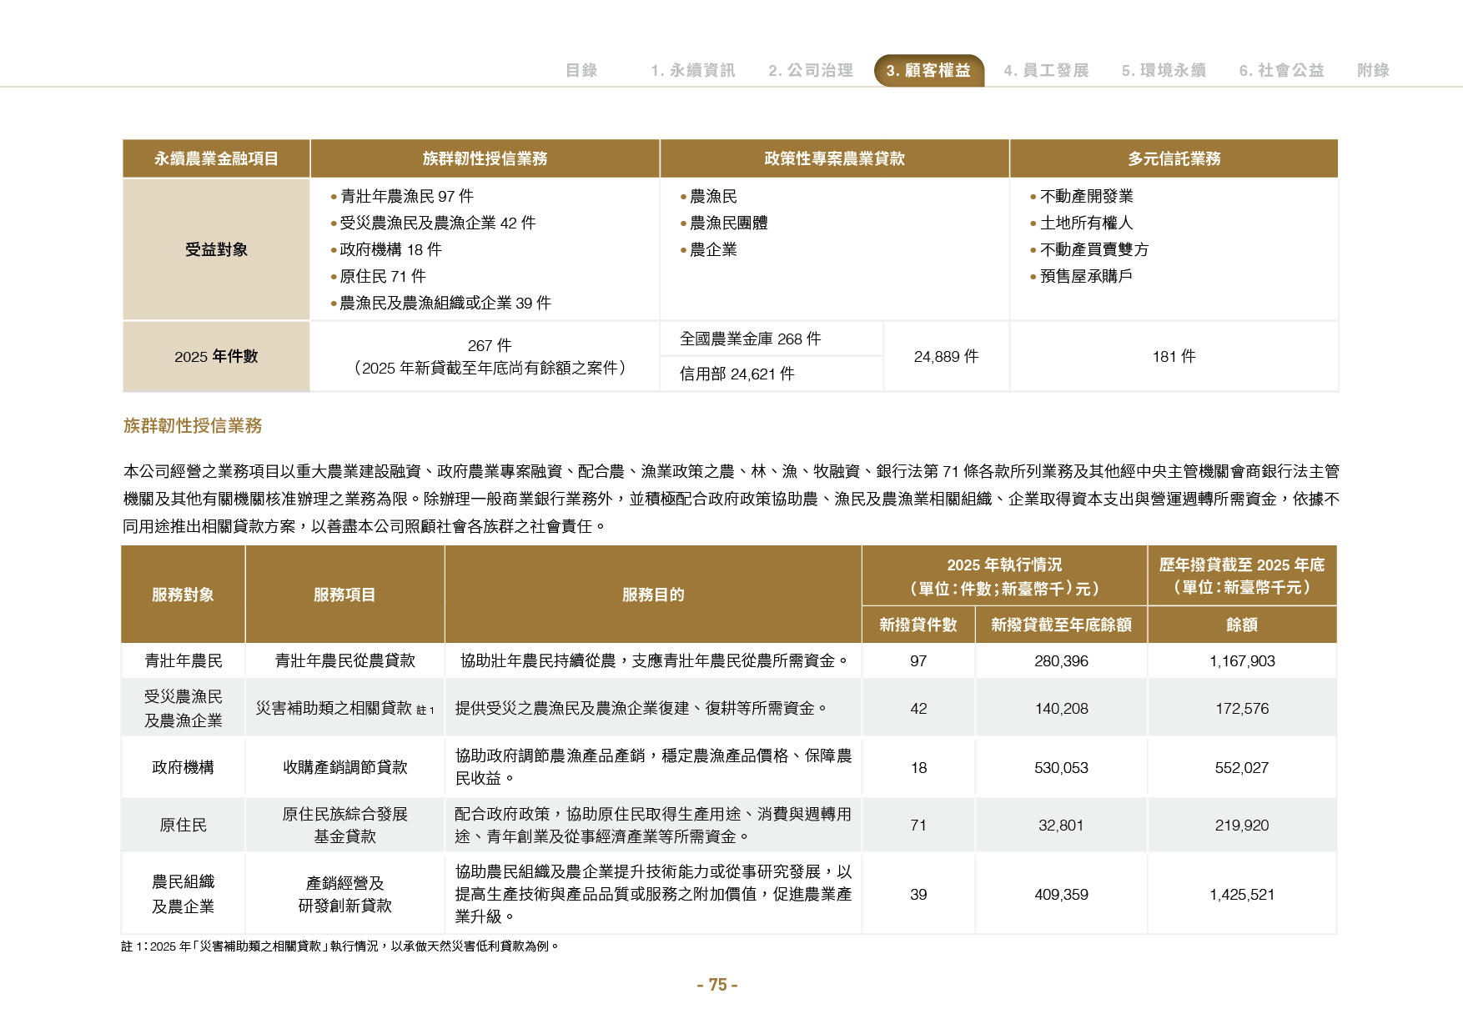Open the 目錄 navigation tab

coord(581,71)
